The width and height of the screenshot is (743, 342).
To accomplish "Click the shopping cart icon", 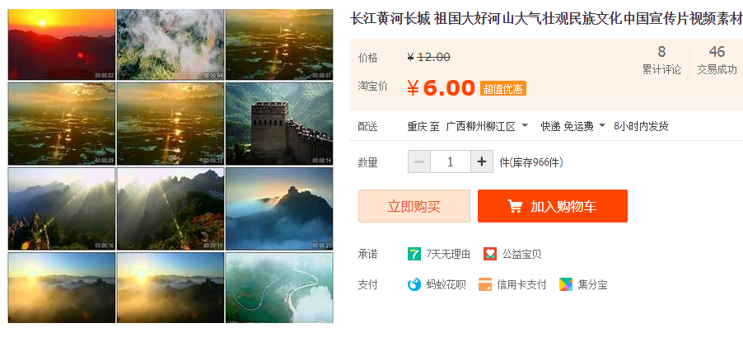I will click(515, 206).
